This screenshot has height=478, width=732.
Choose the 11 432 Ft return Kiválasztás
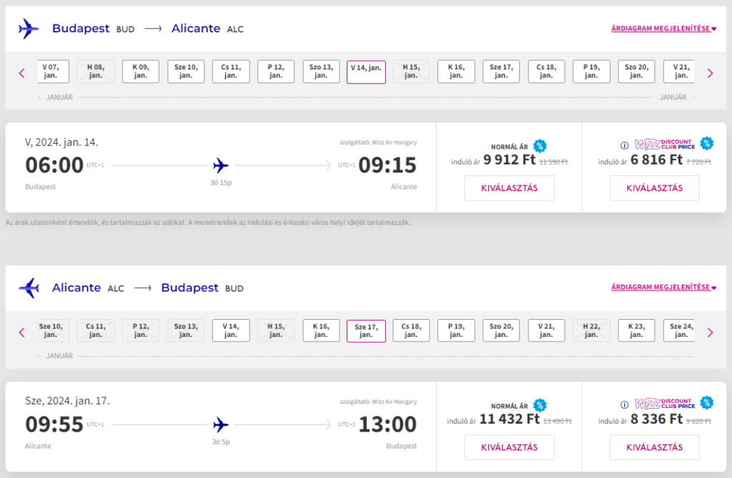[509, 448]
